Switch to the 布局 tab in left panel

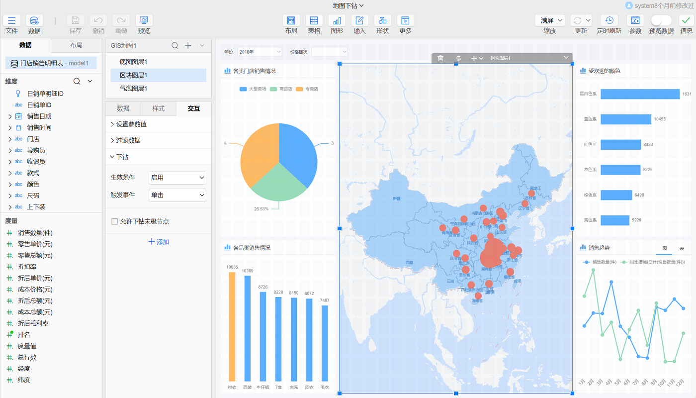click(x=76, y=45)
